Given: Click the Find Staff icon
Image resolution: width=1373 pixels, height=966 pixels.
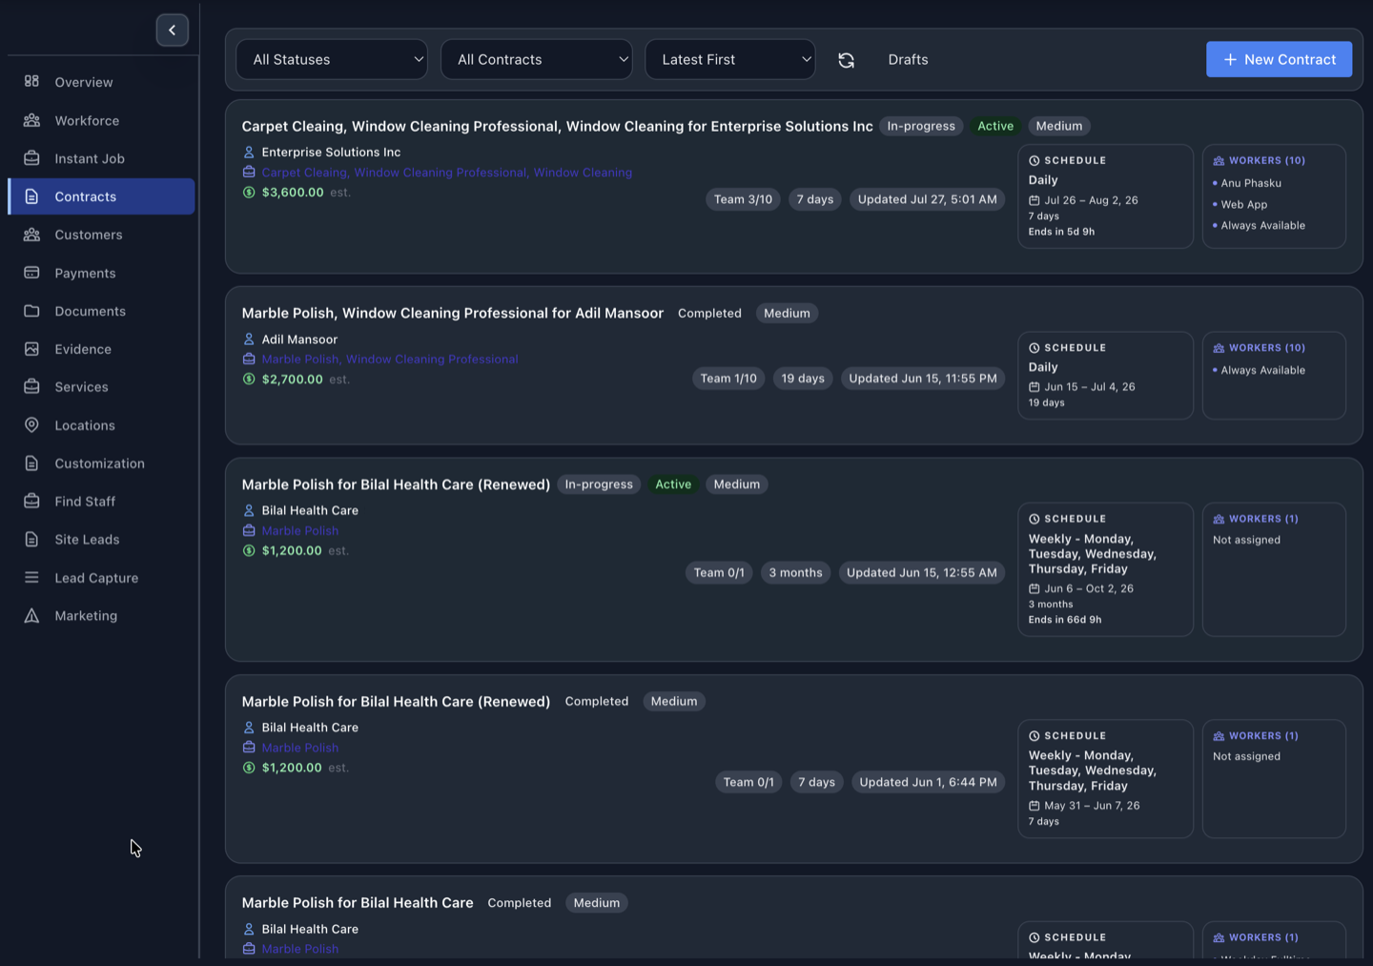Looking at the screenshot, I should click(31, 502).
